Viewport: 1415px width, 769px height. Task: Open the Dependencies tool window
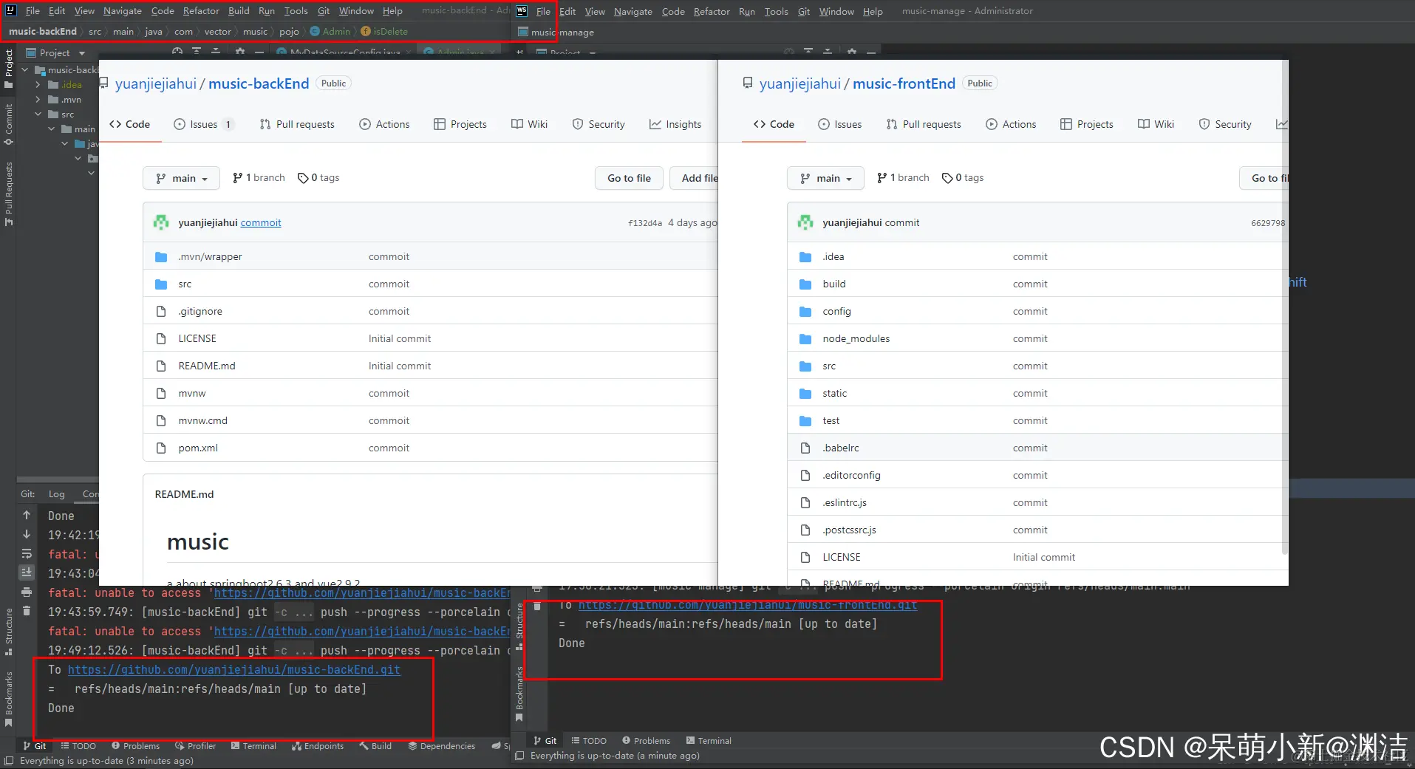(x=442, y=746)
